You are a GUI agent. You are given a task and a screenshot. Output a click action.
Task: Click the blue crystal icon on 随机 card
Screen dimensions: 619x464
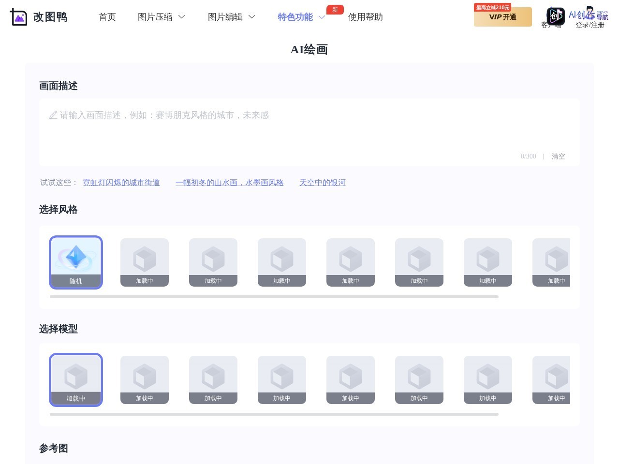tap(76, 257)
